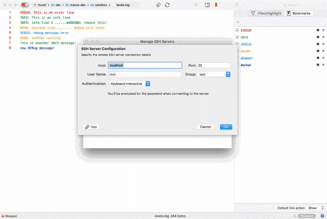The height and width of the screenshot is (219, 327).
Task: Toggle the sidebar panel layout icon
Action: pos(207,5)
